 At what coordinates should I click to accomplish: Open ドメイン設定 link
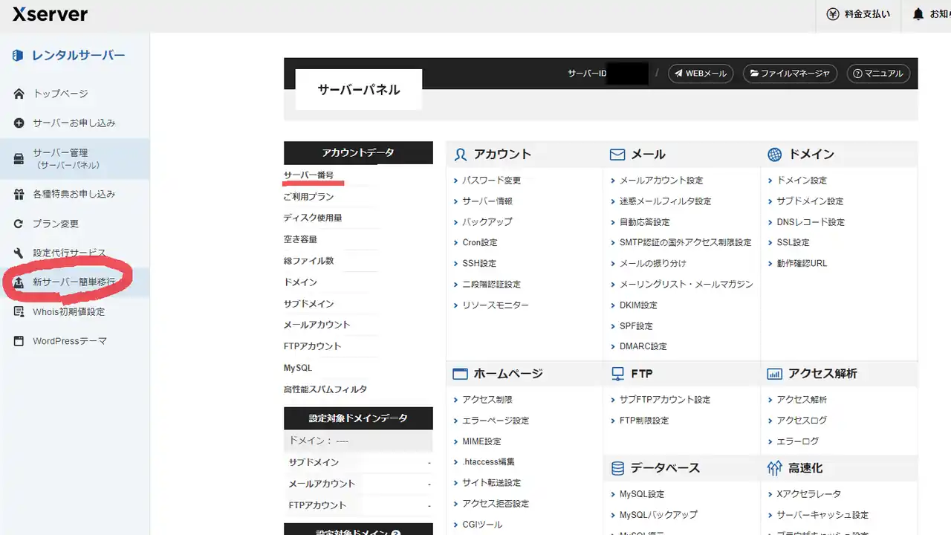point(802,181)
